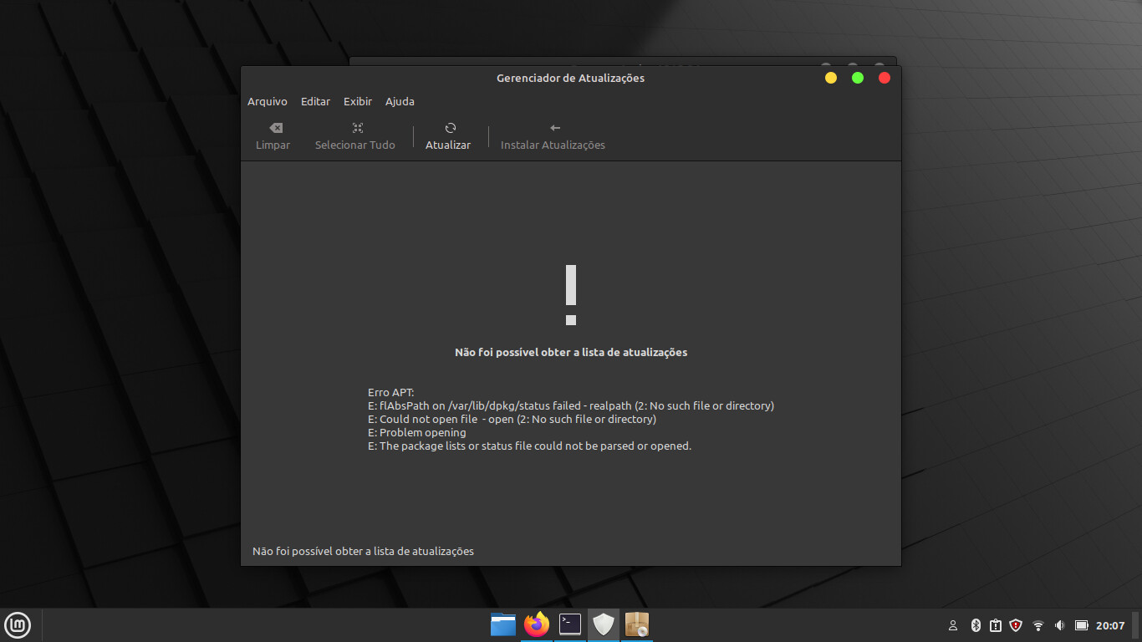Image resolution: width=1142 pixels, height=642 pixels.
Task: Open the Terminal from the taskbar
Action: pos(570,624)
